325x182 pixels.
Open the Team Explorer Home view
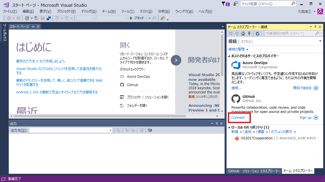(x=243, y=33)
